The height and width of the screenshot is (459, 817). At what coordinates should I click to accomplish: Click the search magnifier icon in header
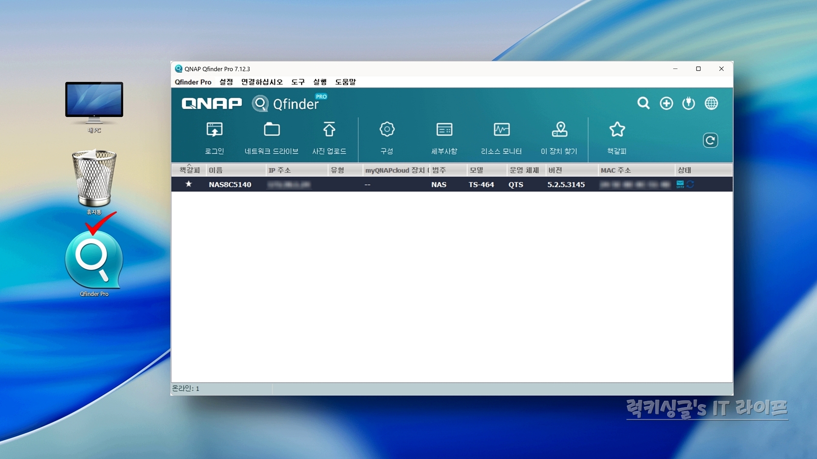click(643, 103)
